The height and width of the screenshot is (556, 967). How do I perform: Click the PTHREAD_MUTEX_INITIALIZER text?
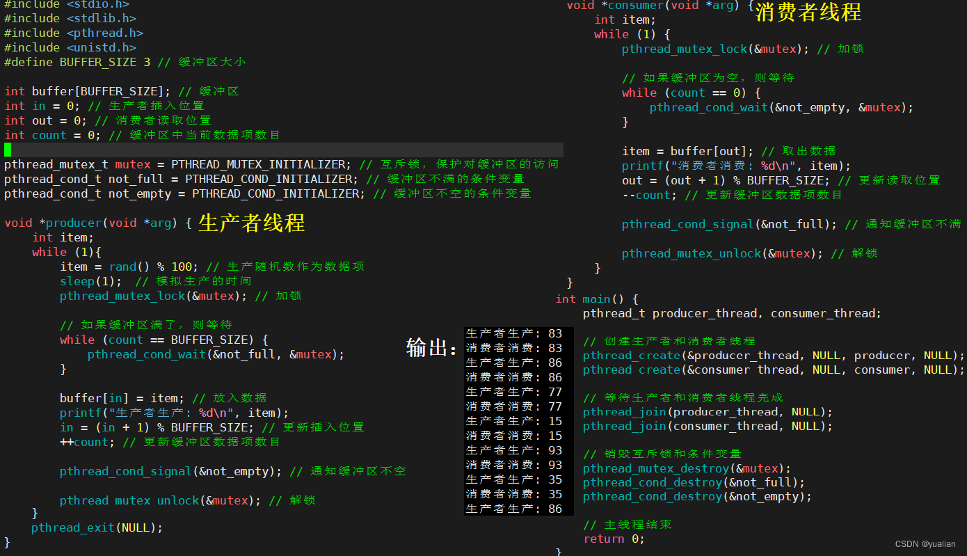(261, 164)
